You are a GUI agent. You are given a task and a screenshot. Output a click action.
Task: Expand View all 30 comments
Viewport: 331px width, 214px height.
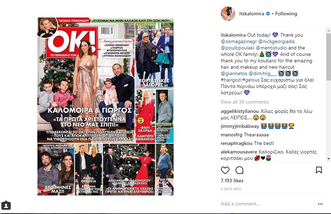(245, 102)
